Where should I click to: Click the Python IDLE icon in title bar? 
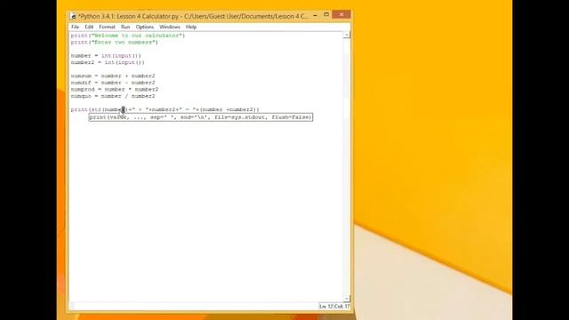coord(73,16)
